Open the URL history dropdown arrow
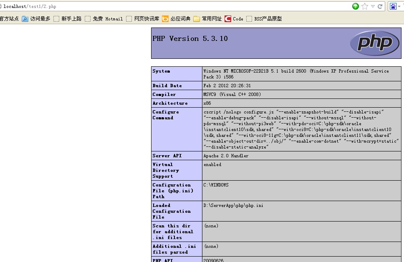The image size is (404, 262). coord(373,6)
